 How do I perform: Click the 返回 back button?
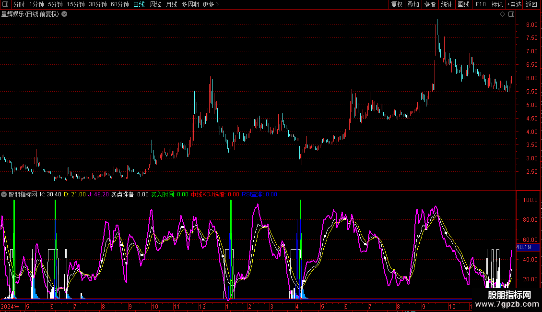tap(531, 4)
